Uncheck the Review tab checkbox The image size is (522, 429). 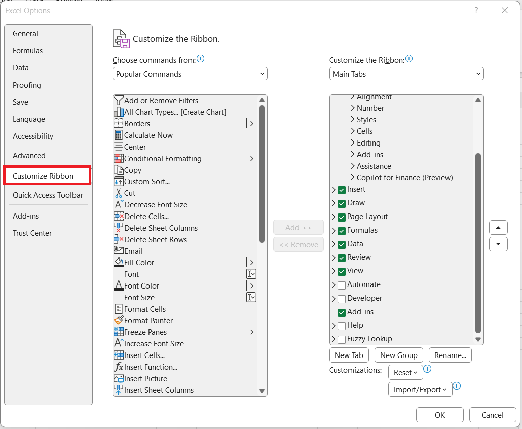click(342, 258)
